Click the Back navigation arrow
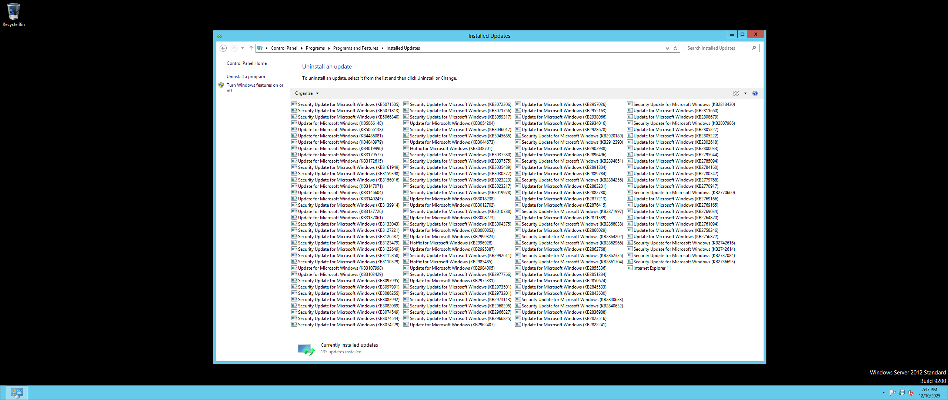The image size is (948, 400). [x=223, y=48]
